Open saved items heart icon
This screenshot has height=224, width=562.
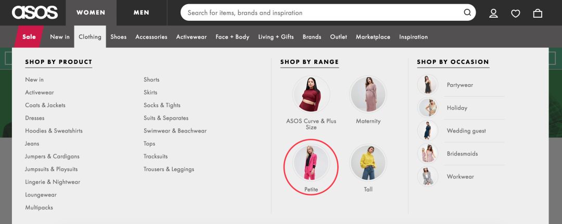(515, 13)
